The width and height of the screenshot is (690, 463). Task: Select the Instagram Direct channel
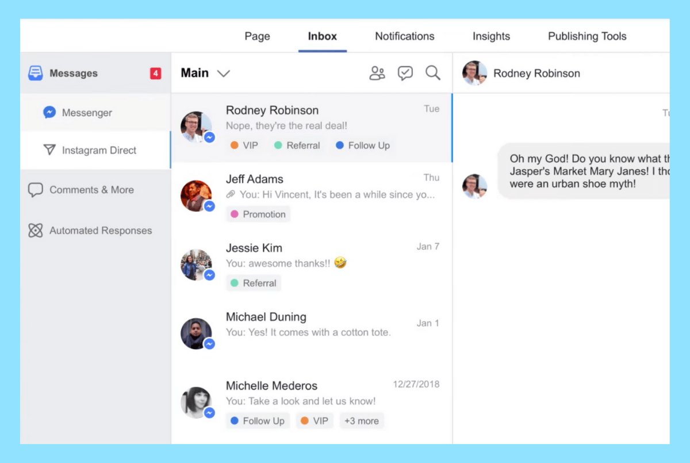coord(99,150)
